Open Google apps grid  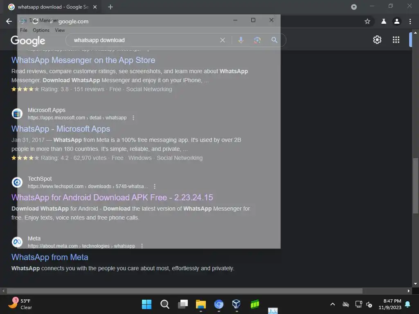tap(396, 40)
